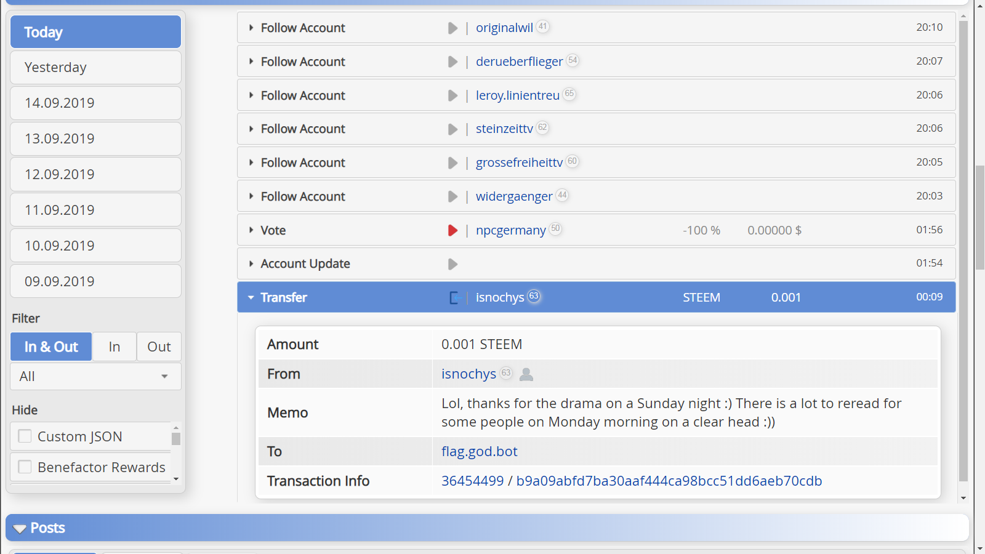This screenshot has height=554, width=985.
Task: Click the transfer icon beside isnochys
Action: coord(455,298)
